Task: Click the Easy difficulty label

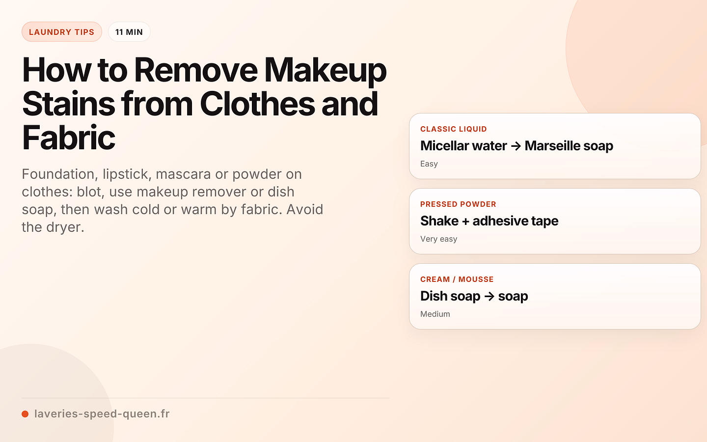Action: coord(429,164)
